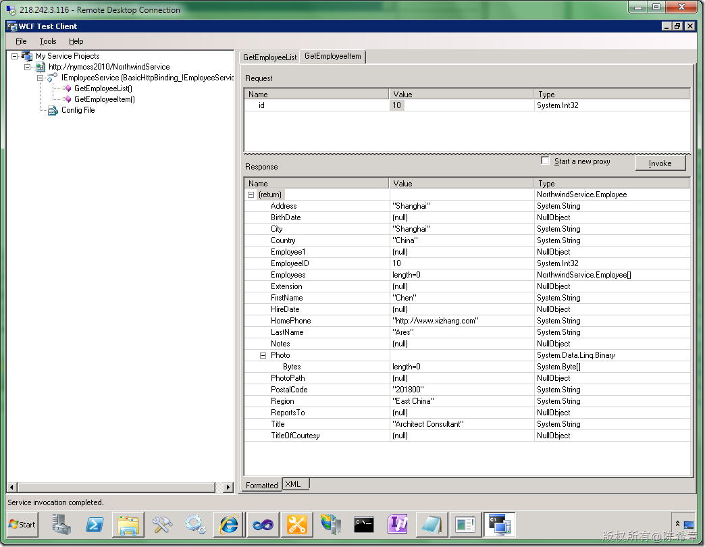Click the LastName "Ares" value
The image size is (705, 547).
click(462, 333)
